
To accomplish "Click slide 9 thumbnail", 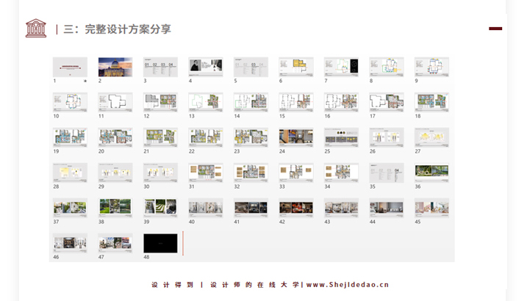I will coord(431,67).
